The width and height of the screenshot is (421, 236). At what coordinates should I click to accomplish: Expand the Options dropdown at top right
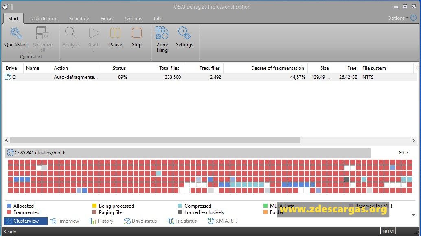(x=398, y=18)
